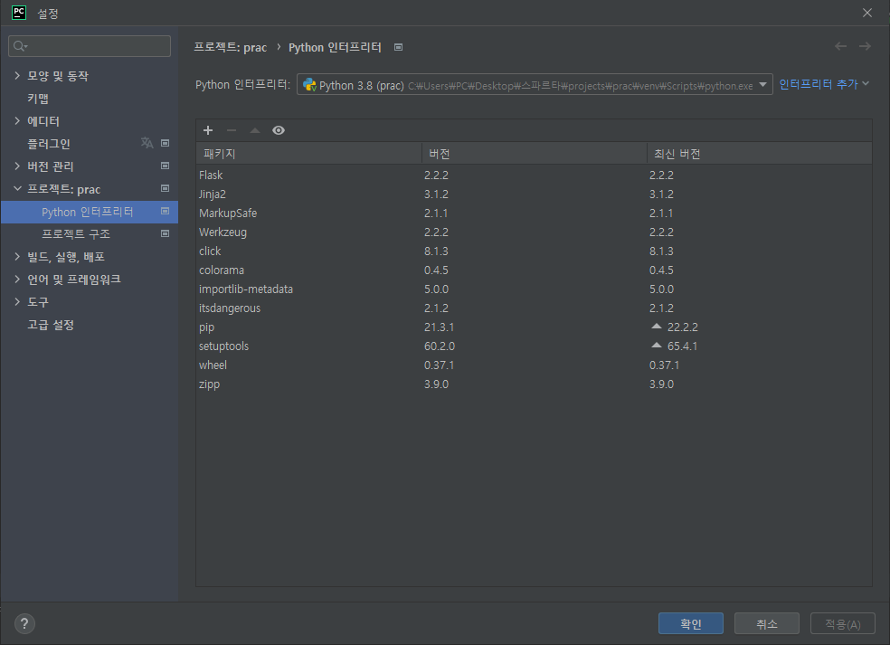Image resolution: width=890 pixels, height=645 pixels.
Task: Select the Werkzeug package row
Action: [x=535, y=232]
